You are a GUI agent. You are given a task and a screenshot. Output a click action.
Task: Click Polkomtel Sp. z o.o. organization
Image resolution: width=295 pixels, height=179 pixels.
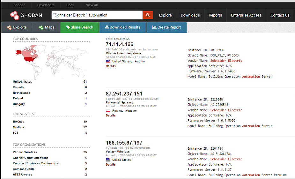click(120, 102)
